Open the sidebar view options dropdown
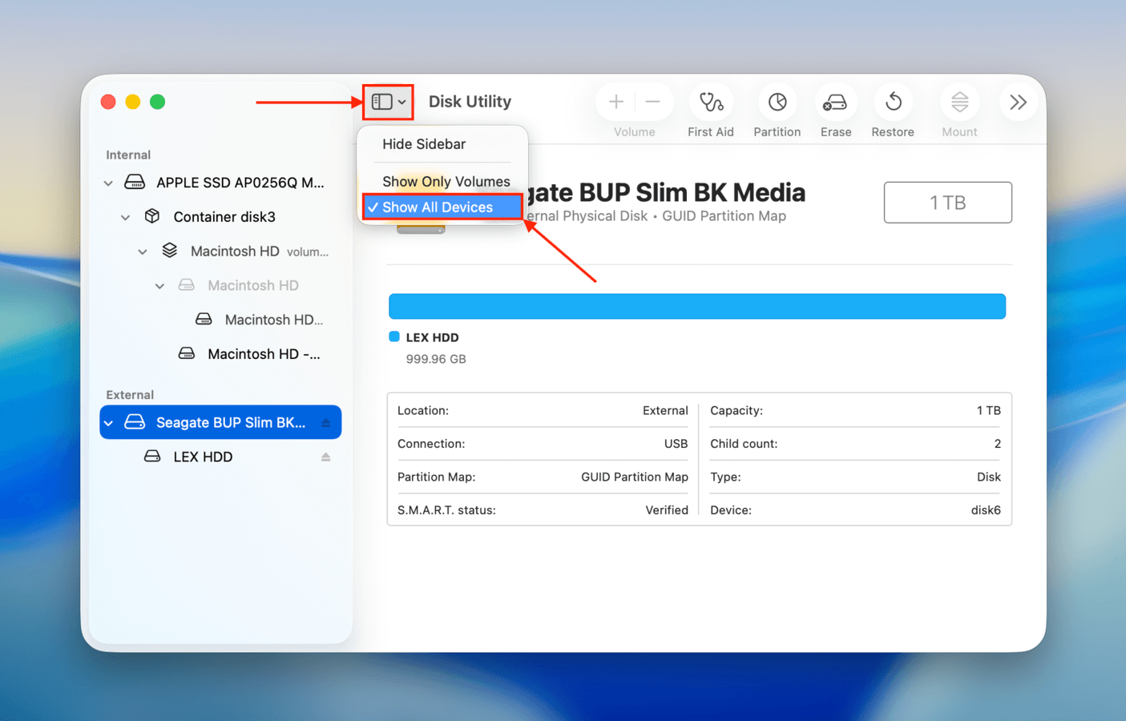Viewport: 1126px width, 721px height. [388, 102]
